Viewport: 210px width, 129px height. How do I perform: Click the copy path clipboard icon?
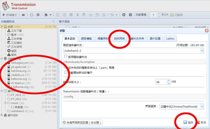tap(104, 15)
